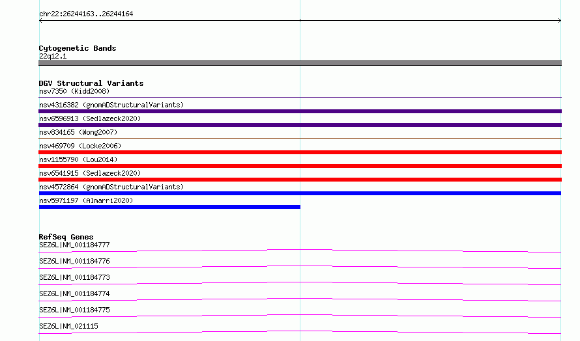
Task: Click the nsv1155790 (Lou2014) label
Action: [x=78, y=159]
